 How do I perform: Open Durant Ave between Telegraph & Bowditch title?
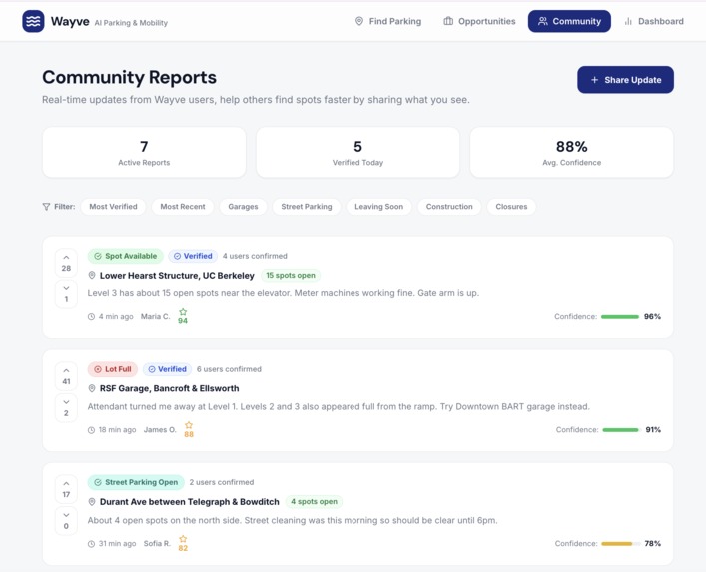(190, 502)
